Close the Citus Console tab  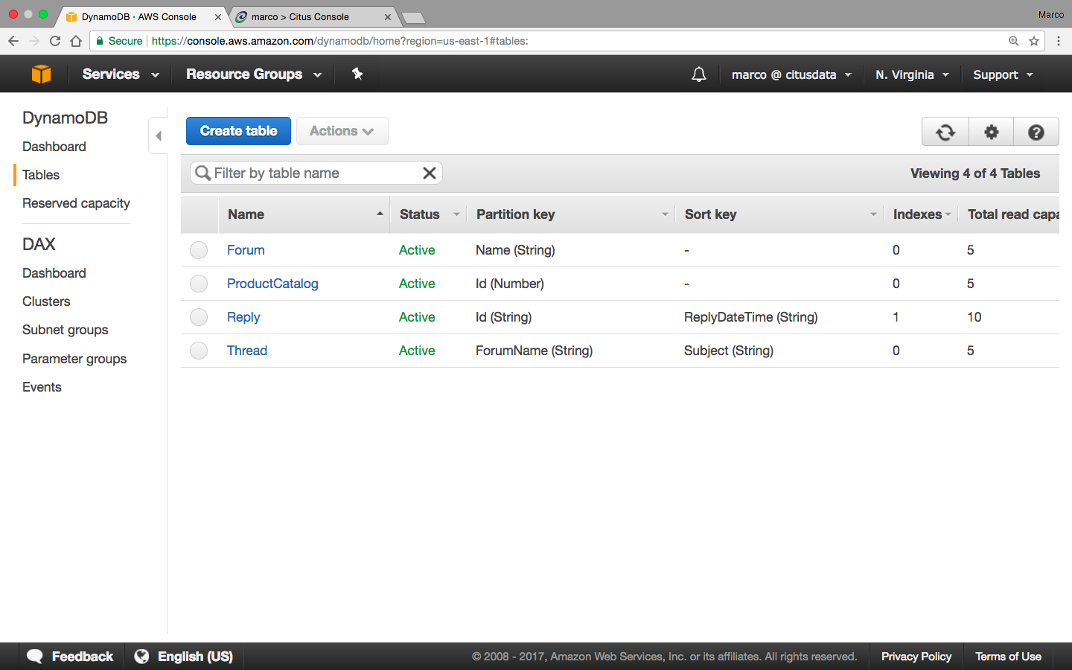tap(388, 16)
